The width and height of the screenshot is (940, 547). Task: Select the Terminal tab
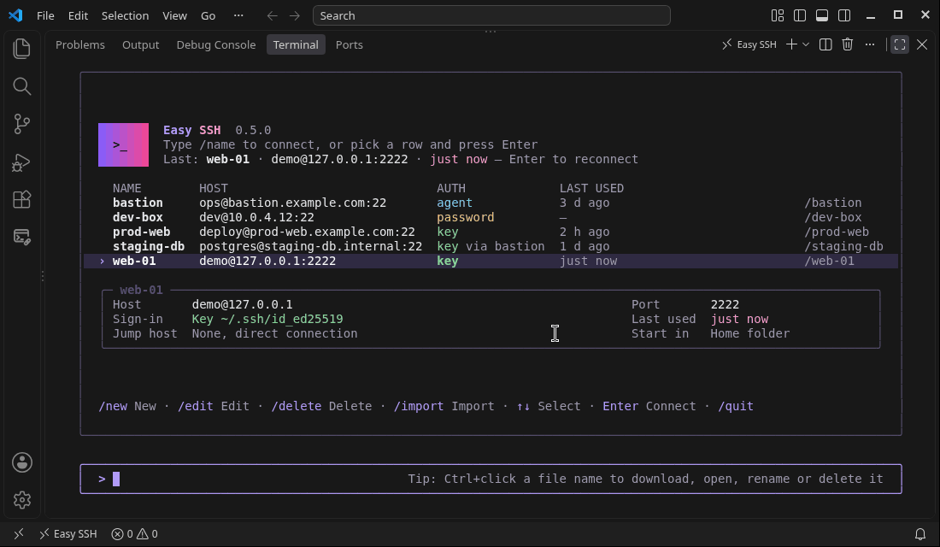[x=296, y=45]
